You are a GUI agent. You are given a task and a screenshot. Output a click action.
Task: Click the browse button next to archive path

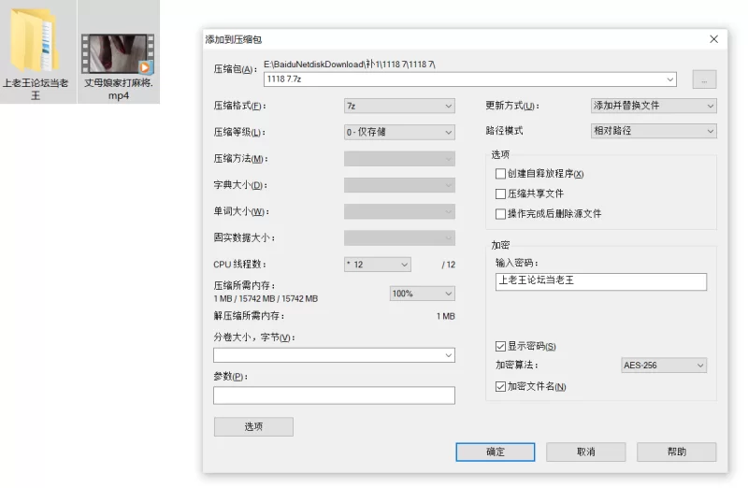coord(704,79)
